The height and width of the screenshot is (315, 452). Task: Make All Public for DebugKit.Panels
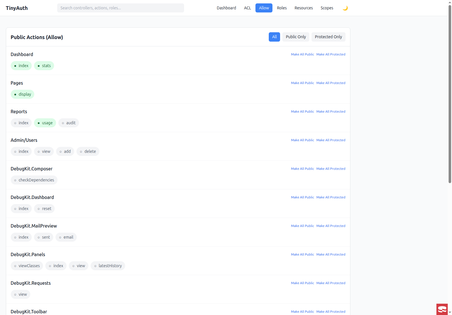click(x=302, y=254)
